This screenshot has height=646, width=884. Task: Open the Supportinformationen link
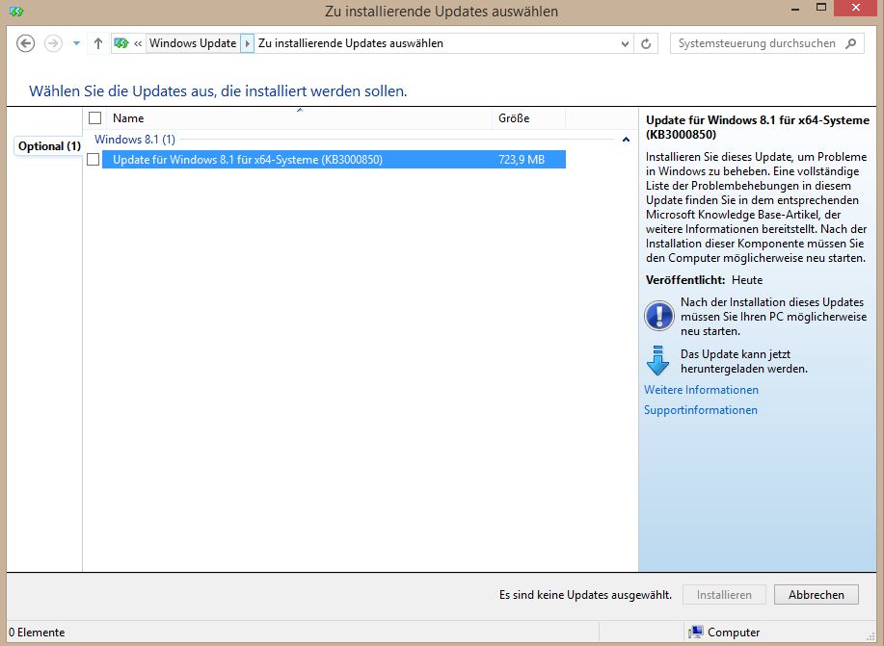[x=701, y=410]
